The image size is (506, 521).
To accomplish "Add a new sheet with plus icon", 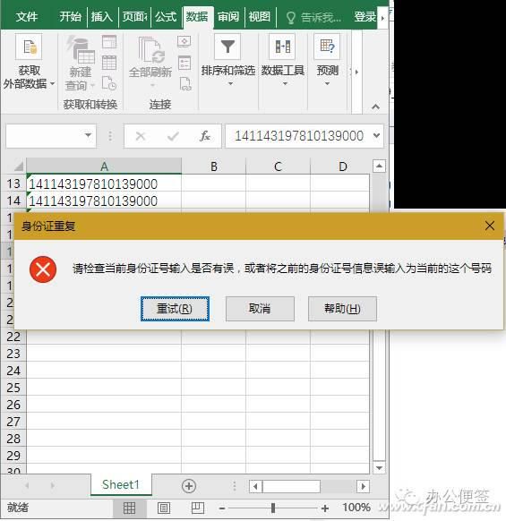I will tap(189, 486).
